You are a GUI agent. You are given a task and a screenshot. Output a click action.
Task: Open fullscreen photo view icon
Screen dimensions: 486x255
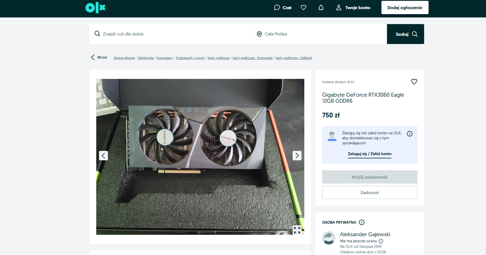point(297,230)
